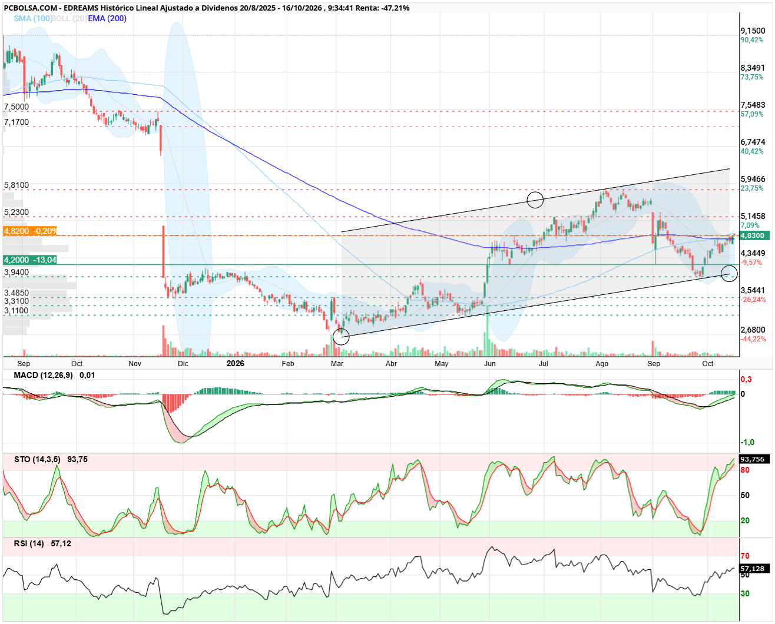Select the Mar month label

pyautogui.click(x=337, y=364)
